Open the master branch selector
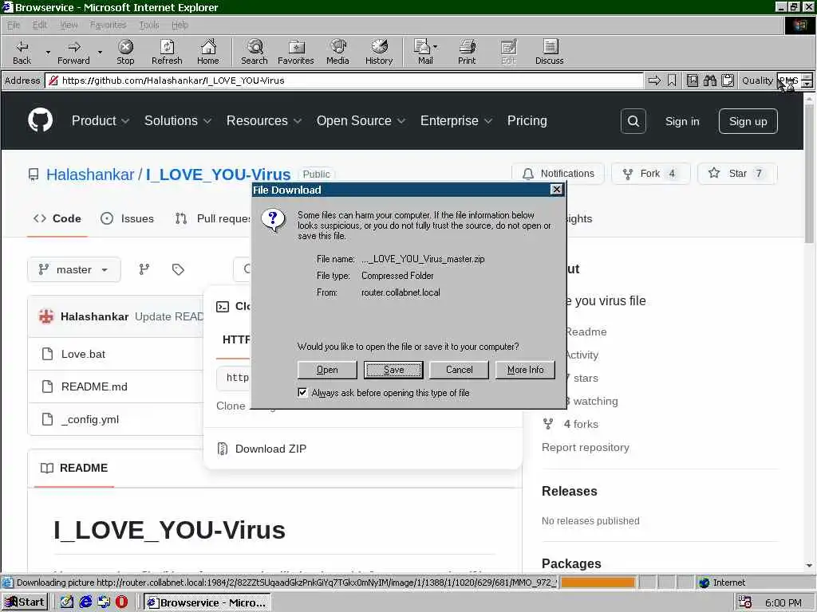 (74, 269)
